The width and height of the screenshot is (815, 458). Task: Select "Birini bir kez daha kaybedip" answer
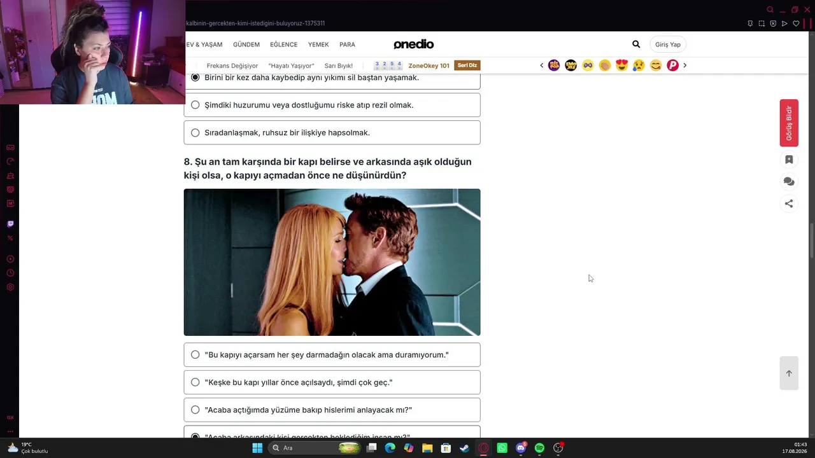click(x=332, y=78)
